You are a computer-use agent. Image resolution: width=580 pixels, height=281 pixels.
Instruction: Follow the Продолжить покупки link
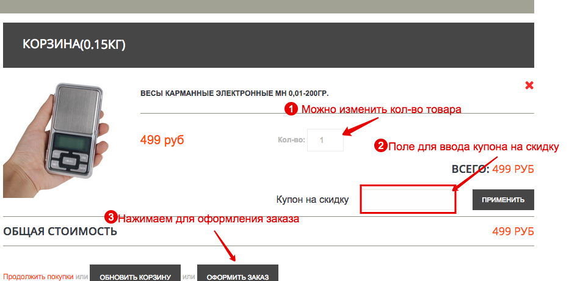(38, 277)
